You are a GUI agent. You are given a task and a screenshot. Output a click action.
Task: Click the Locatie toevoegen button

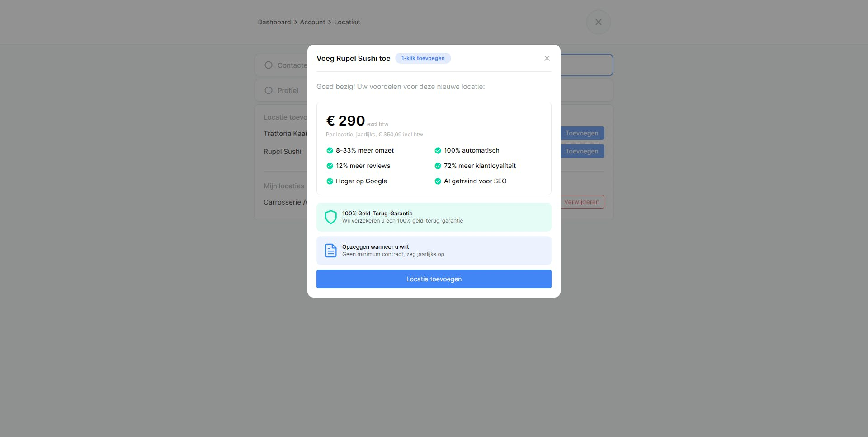[434, 279]
